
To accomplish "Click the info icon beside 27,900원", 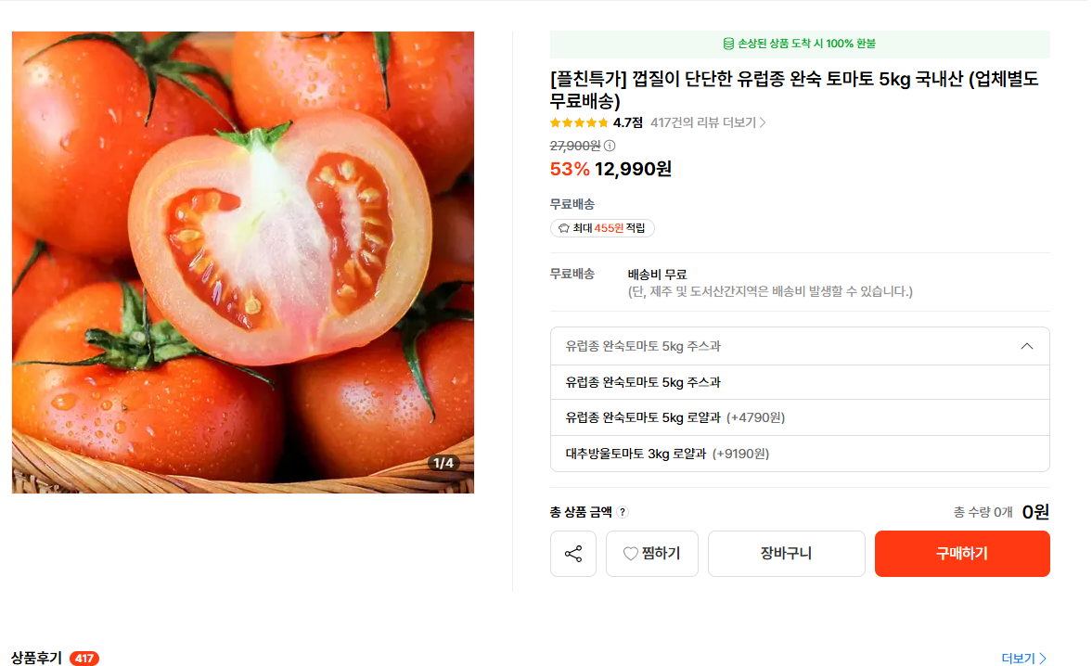I will click(x=610, y=146).
